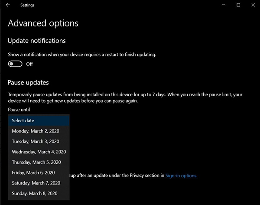Go back using the arrow icon

click(8, 5)
